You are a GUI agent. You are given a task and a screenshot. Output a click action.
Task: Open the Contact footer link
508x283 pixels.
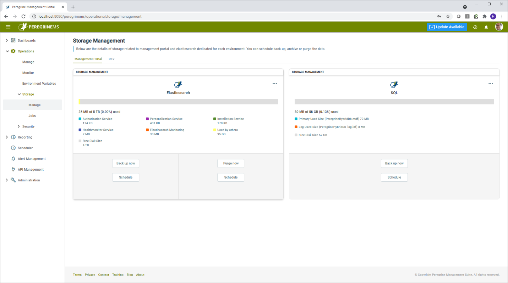click(104, 275)
